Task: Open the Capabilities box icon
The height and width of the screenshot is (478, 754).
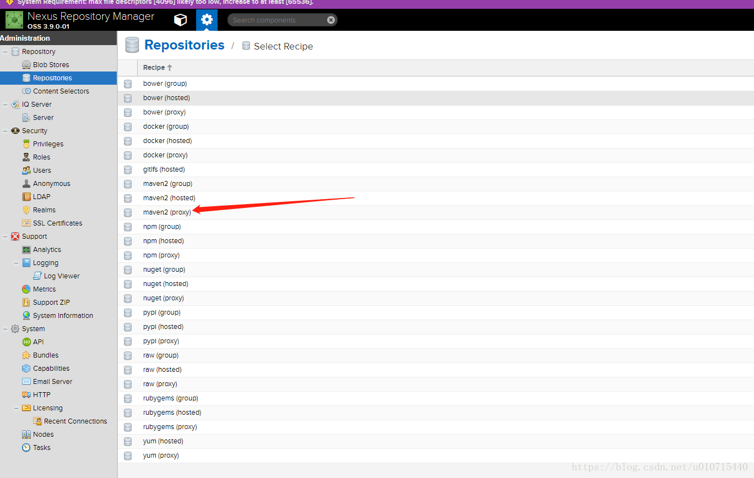Action: tap(26, 369)
